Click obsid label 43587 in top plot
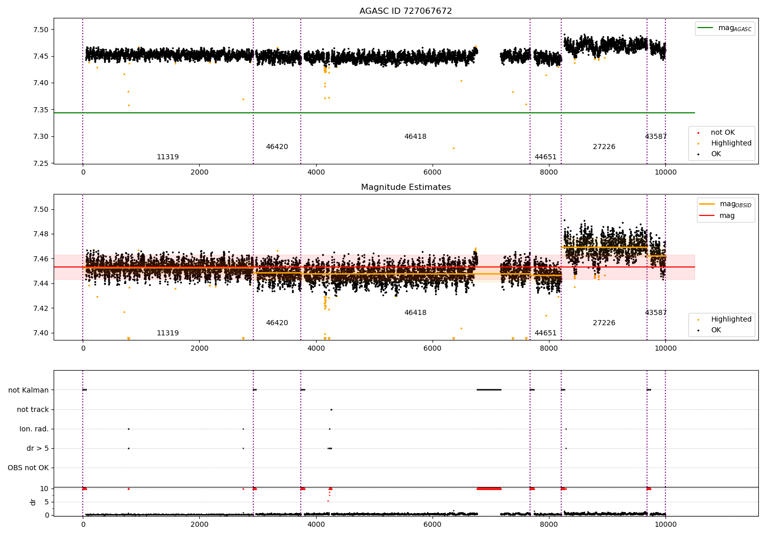This screenshot has height=536, width=766. point(656,137)
